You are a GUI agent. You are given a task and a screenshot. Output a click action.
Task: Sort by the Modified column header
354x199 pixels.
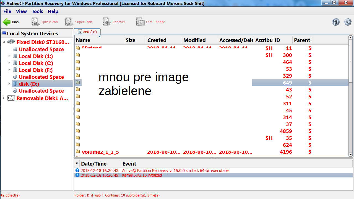(x=200, y=40)
